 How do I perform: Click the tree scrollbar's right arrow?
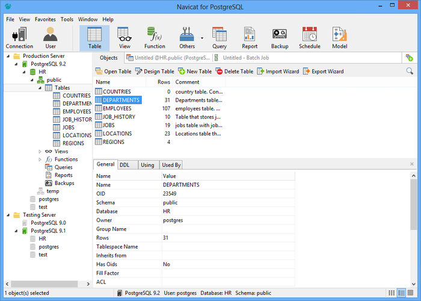point(88,284)
